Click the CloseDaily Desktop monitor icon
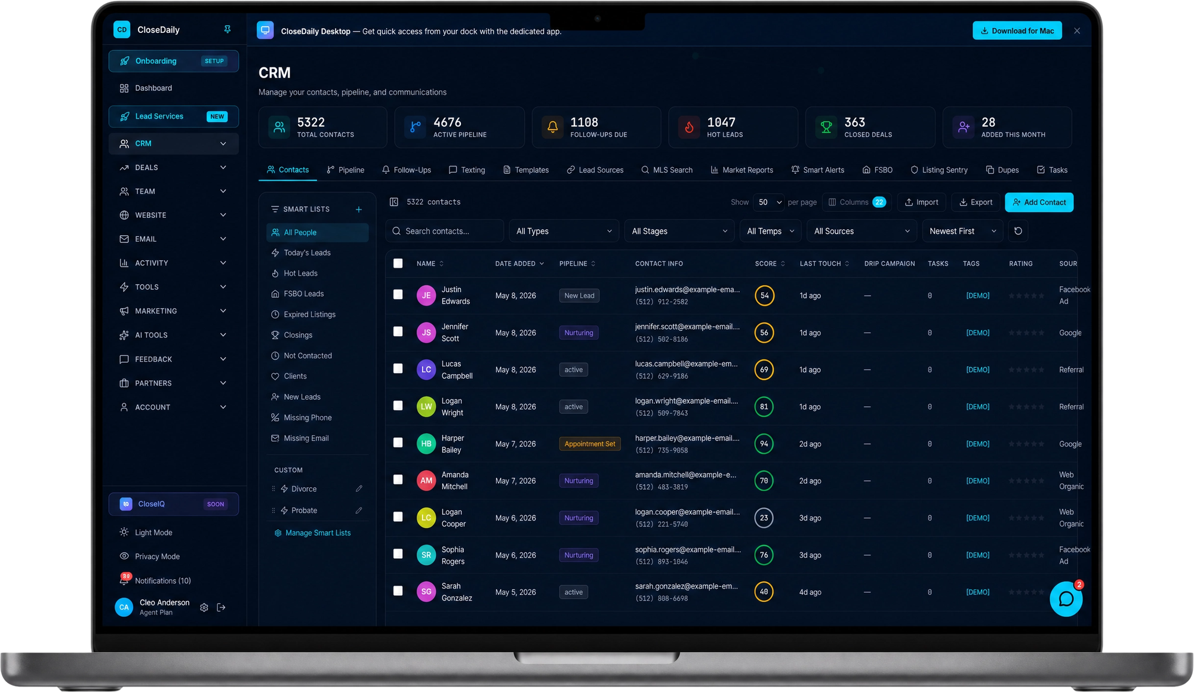 (x=265, y=30)
